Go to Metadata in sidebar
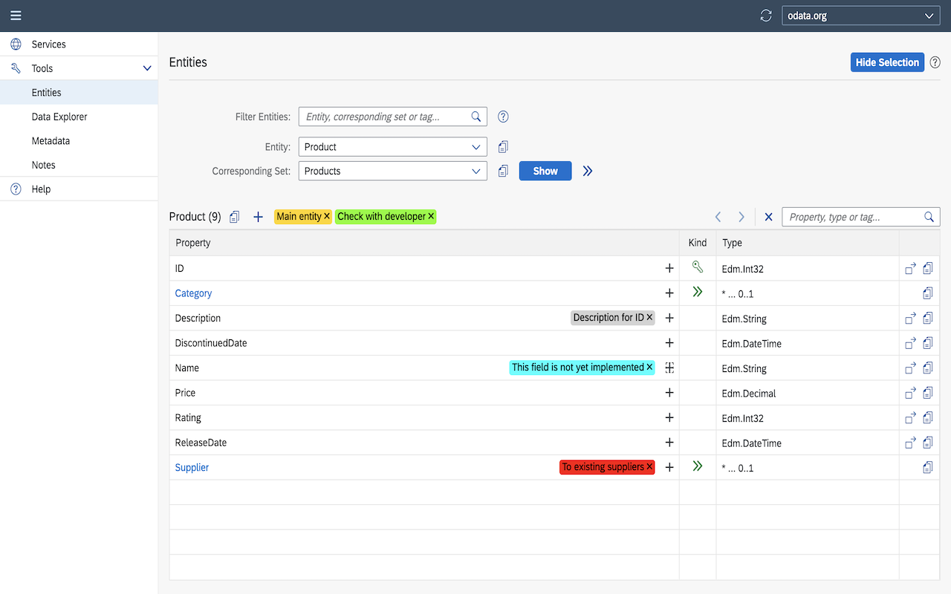The width and height of the screenshot is (951, 594). pos(79,141)
